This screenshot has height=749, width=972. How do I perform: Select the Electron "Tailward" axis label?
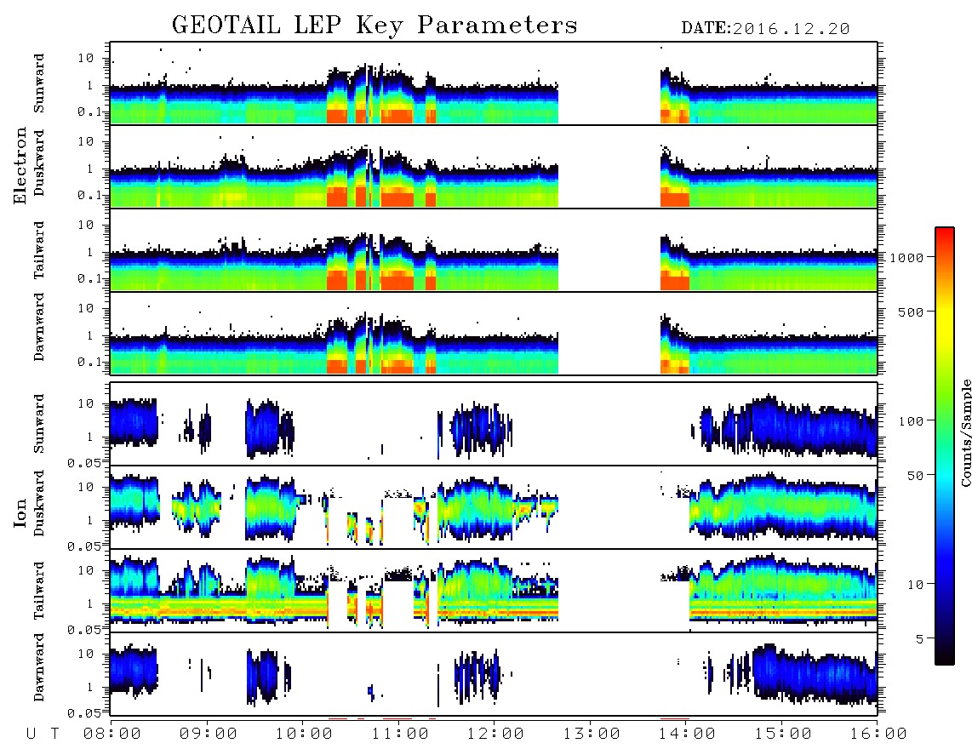[38, 250]
